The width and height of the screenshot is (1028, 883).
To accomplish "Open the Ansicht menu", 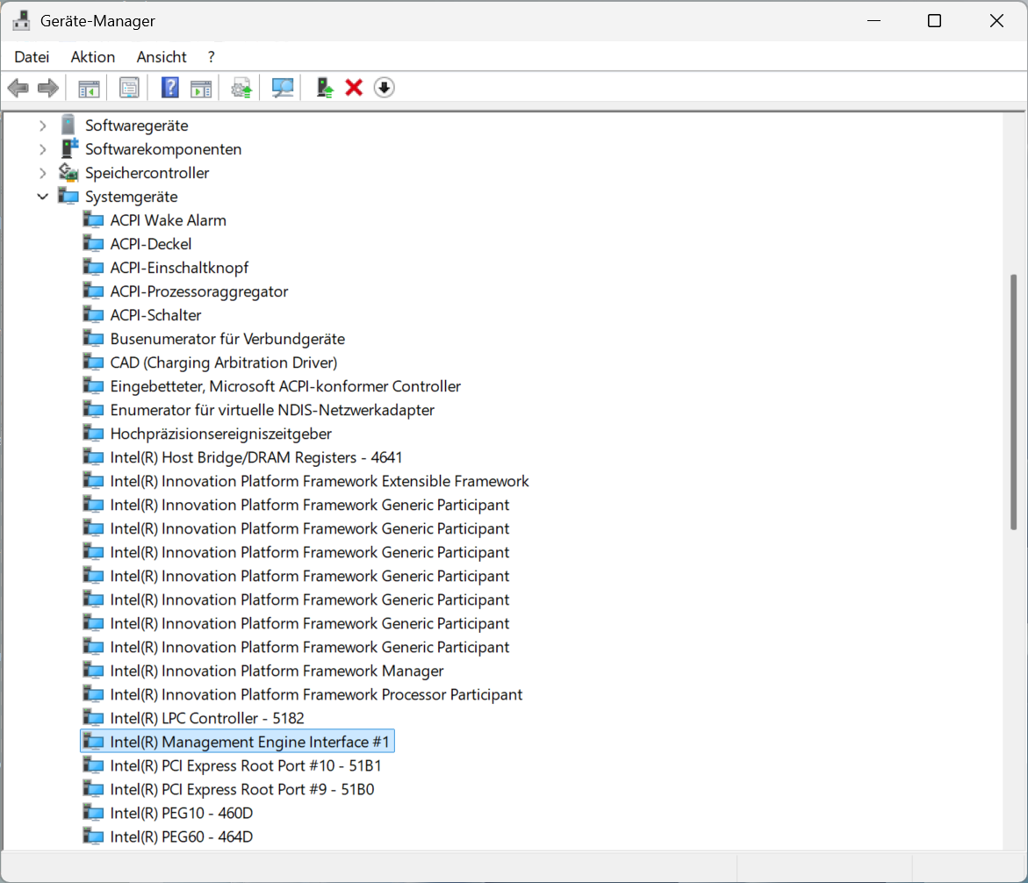I will coord(162,57).
